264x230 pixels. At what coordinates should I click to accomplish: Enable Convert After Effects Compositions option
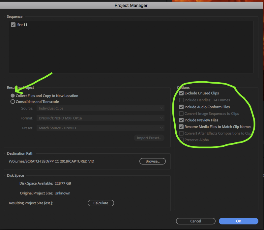click(x=181, y=133)
